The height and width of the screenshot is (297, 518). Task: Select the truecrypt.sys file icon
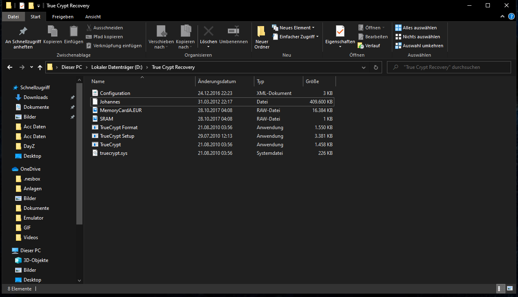[95, 153]
